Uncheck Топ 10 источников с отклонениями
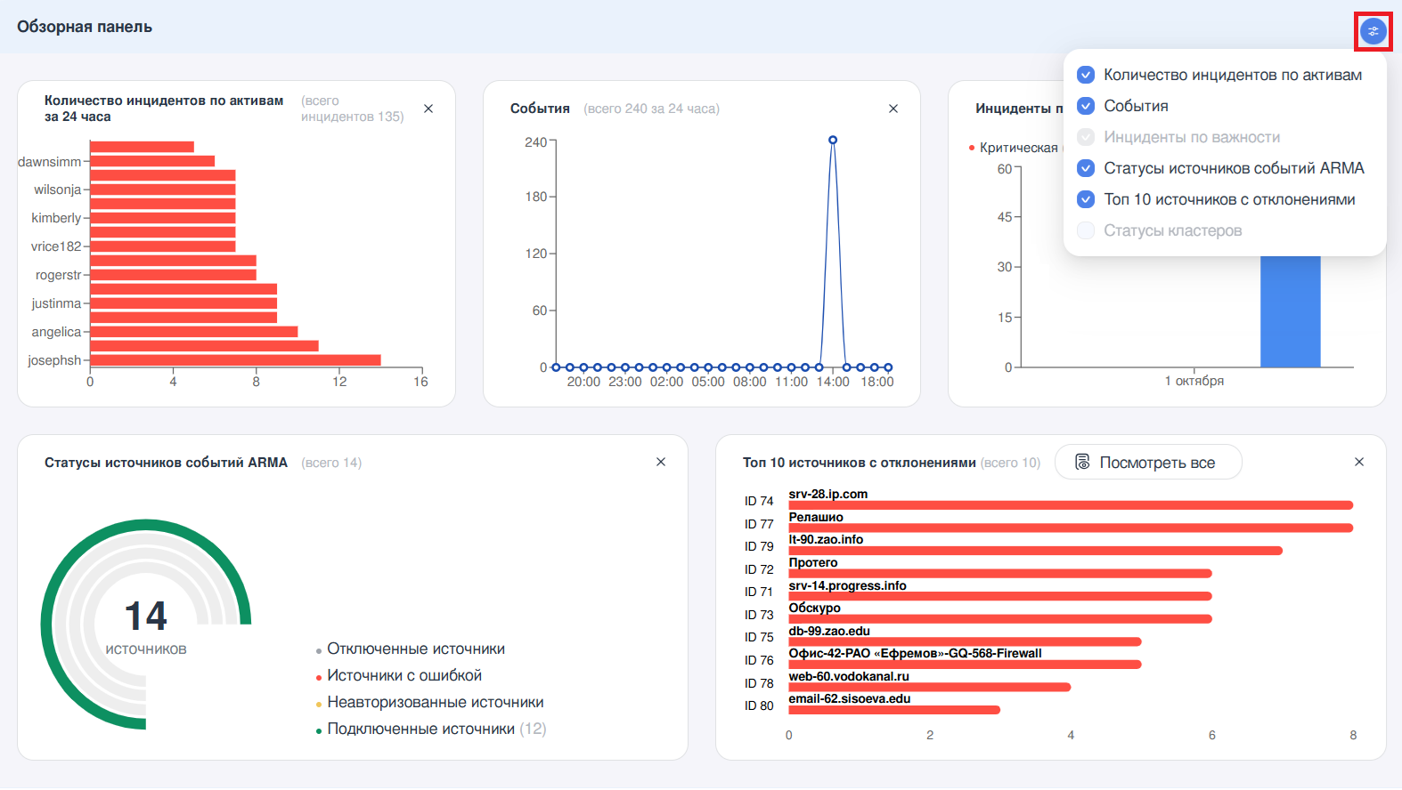The height and width of the screenshot is (790, 1402). click(1086, 199)
